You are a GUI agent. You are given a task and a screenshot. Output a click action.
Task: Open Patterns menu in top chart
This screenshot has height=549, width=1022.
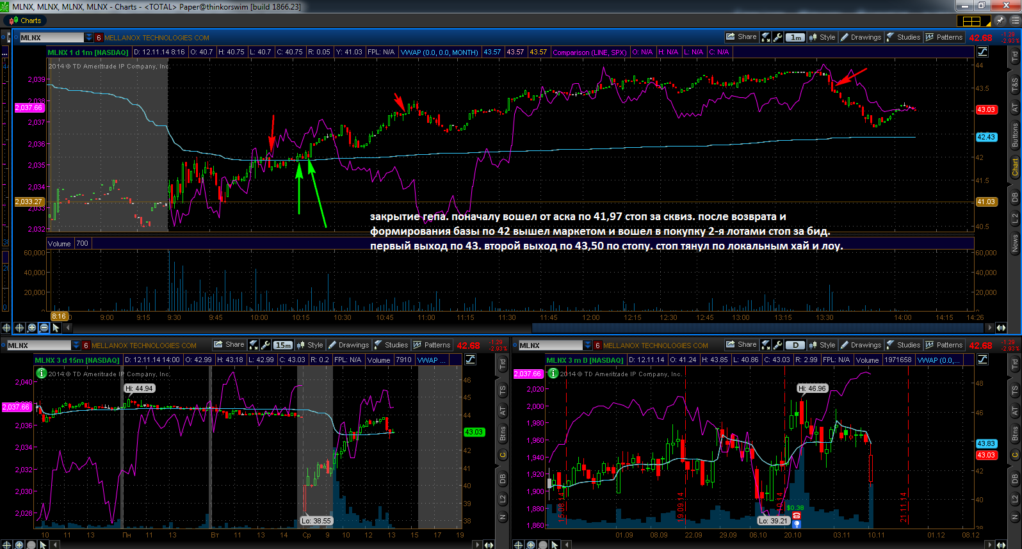[x=944, y=37]
